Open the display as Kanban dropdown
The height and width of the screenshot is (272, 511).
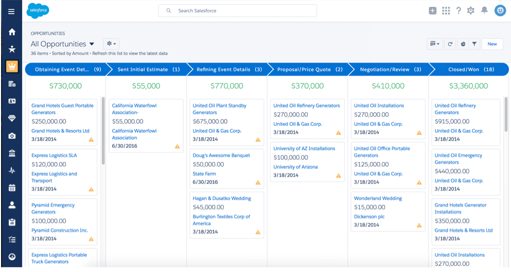(x=435, y=44)
